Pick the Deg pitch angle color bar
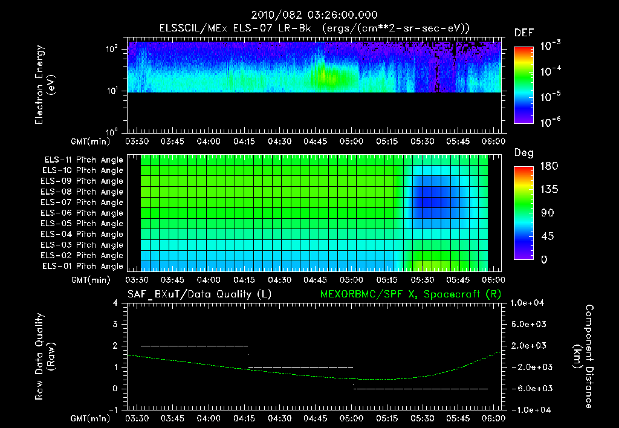The width and height of the screenshot is (619, 428). click(x=523, y=213)
